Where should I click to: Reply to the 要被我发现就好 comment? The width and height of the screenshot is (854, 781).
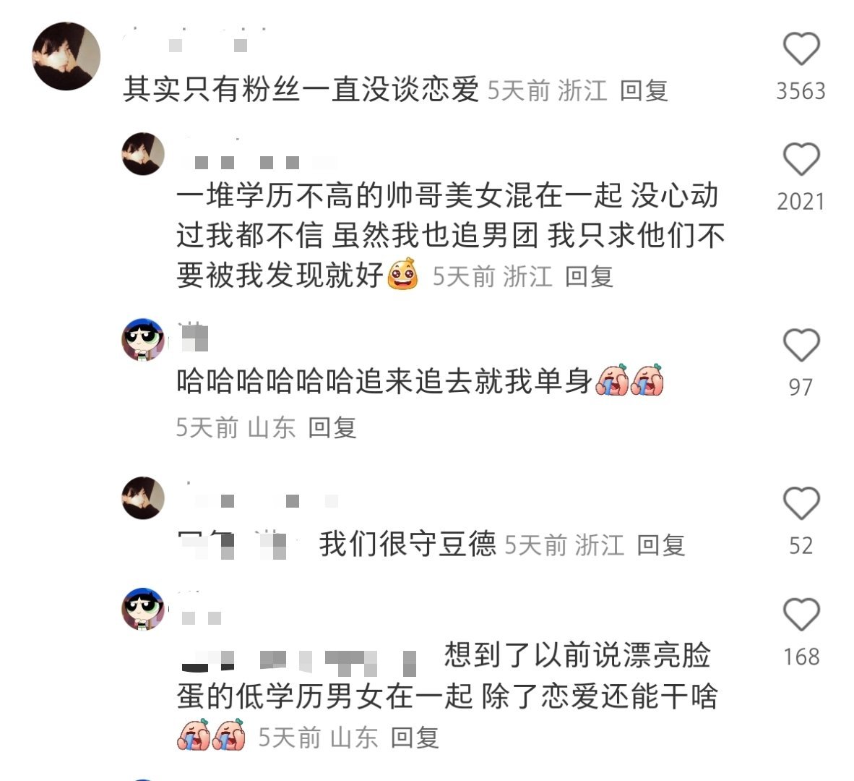(x=589, y=276)
